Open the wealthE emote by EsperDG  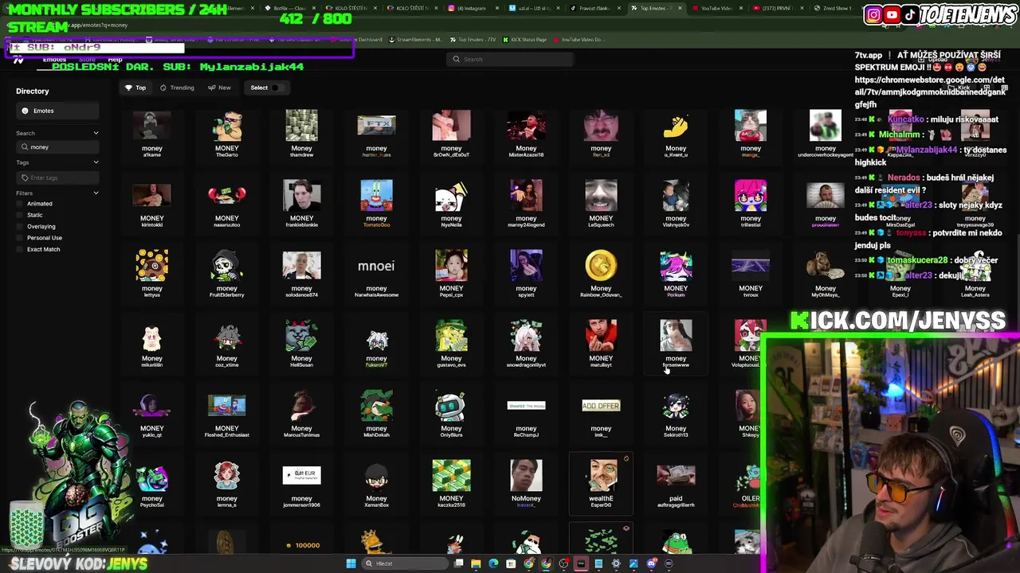[601, 483]
